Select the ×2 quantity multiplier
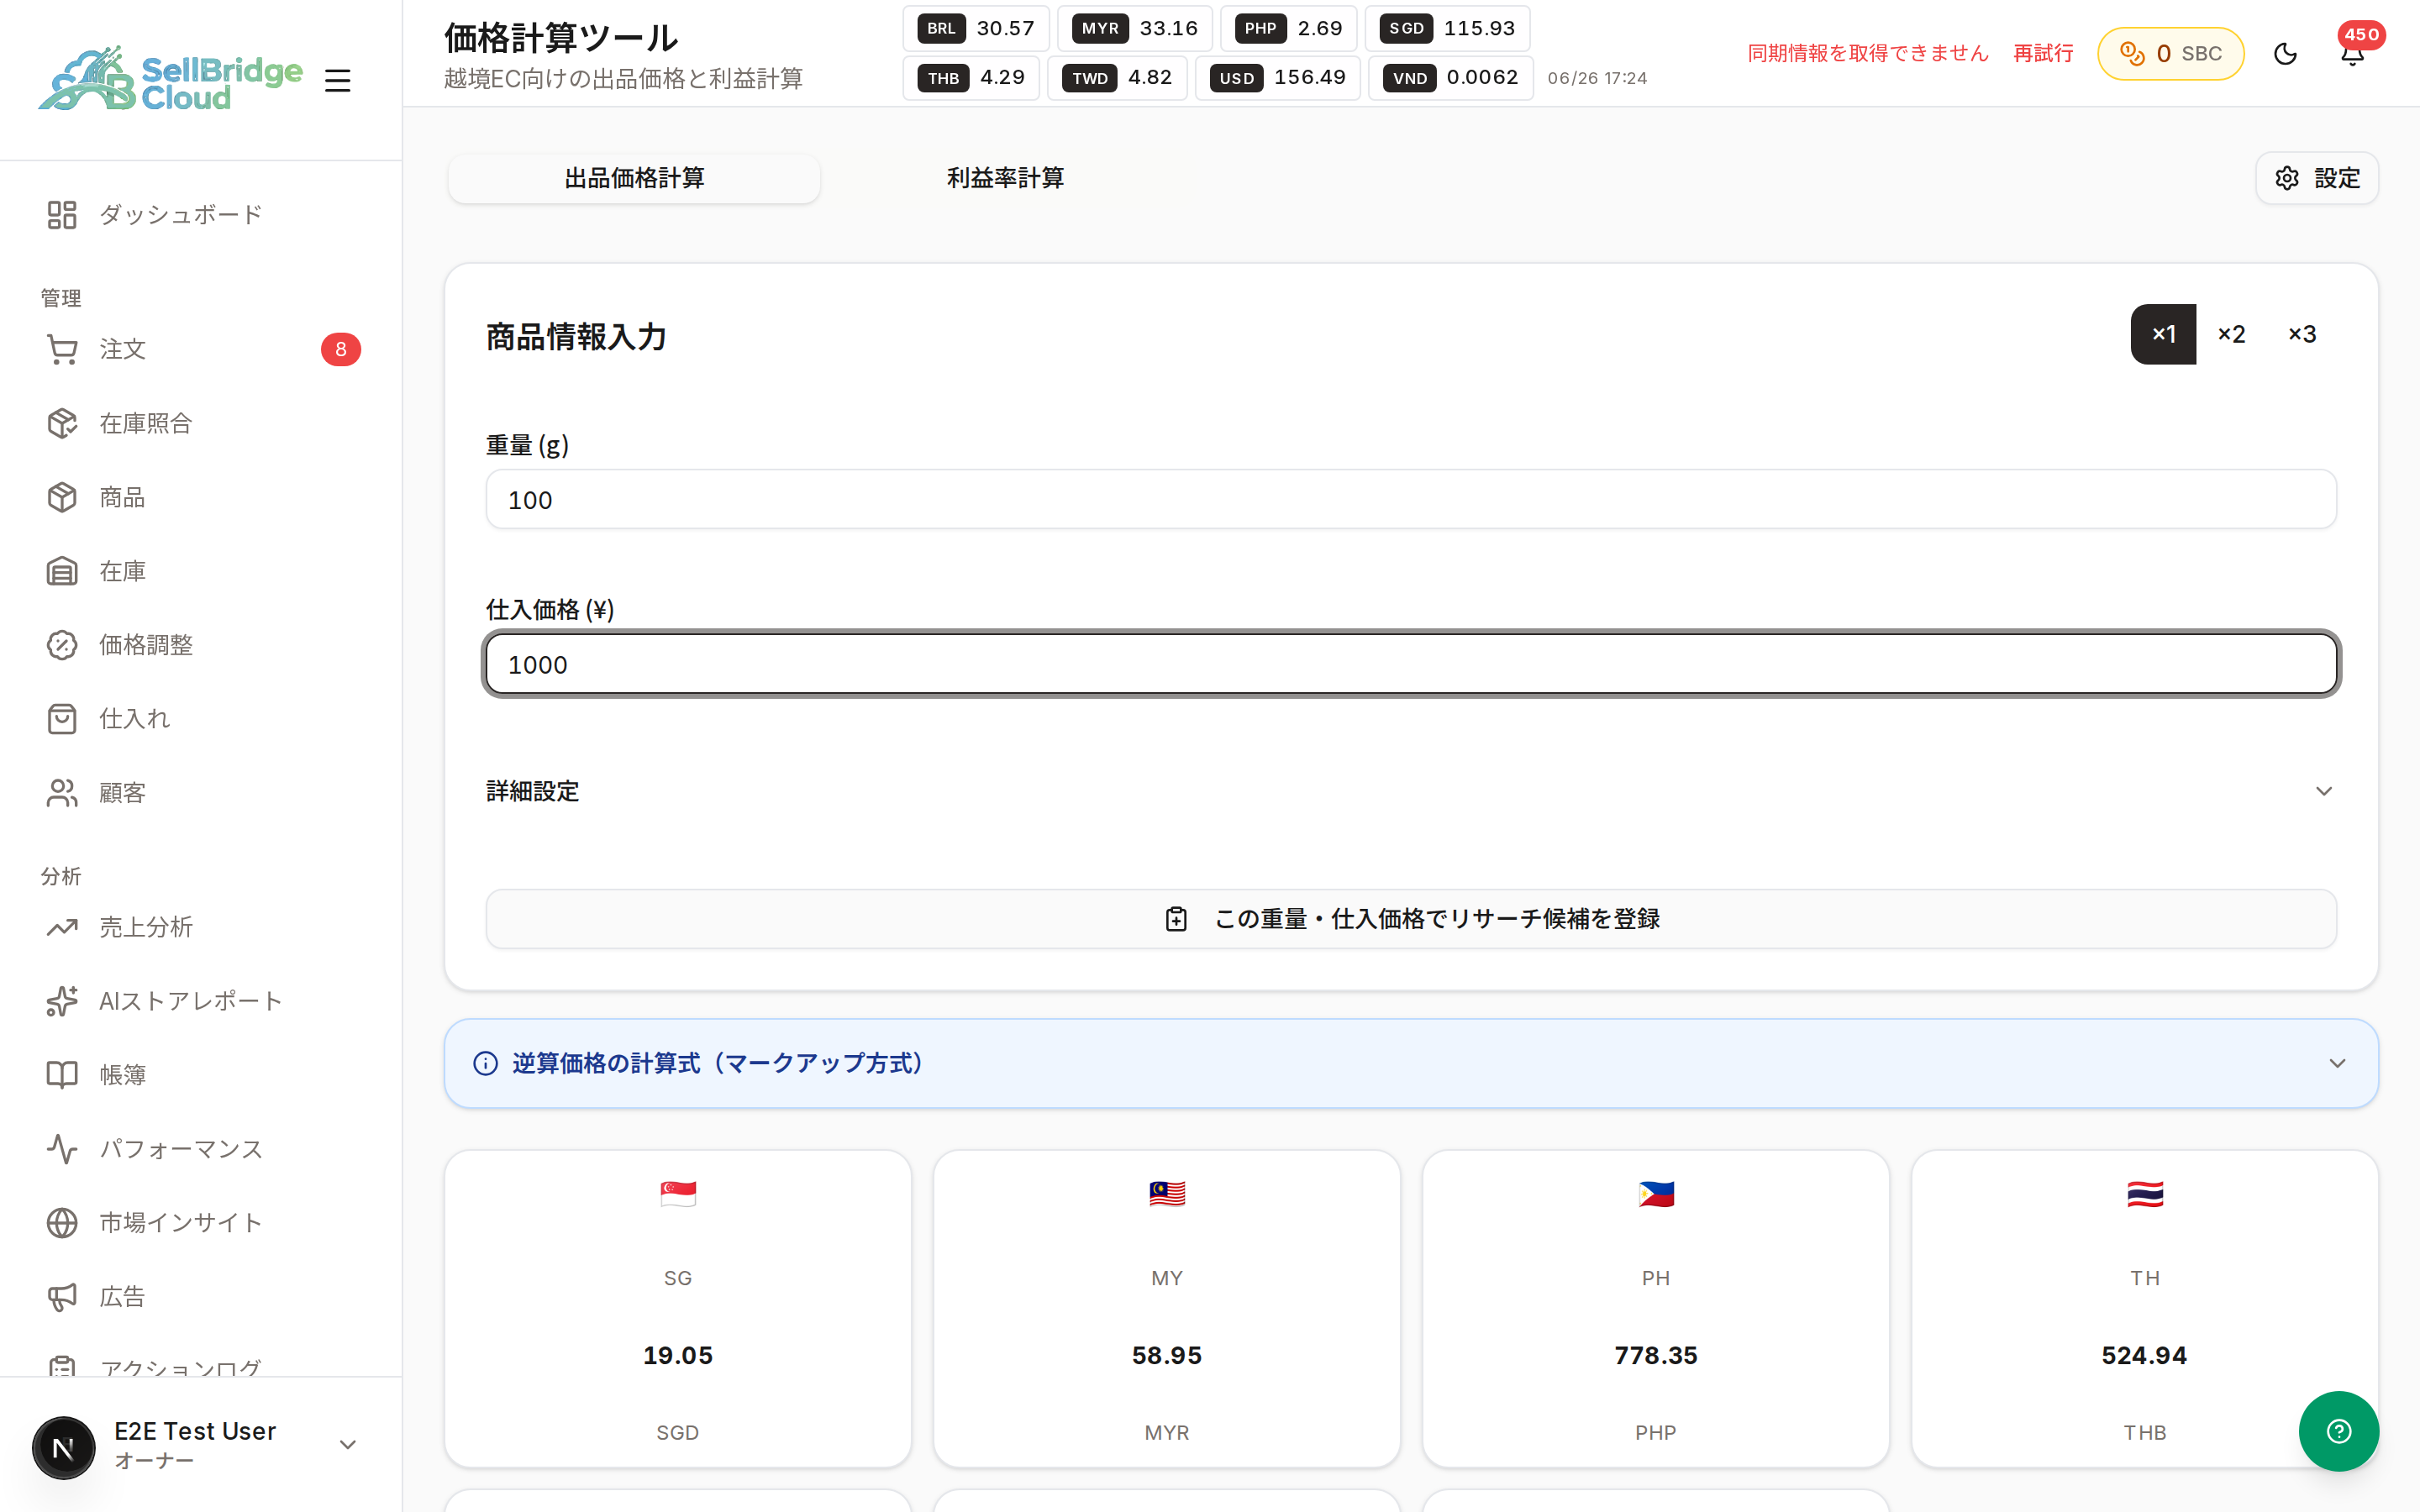The height and width of the screenshot is (1512, 2420). pyautogui.click(x=2231, y=334)
